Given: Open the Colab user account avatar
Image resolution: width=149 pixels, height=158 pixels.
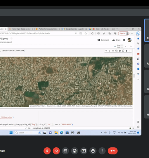Looking at the screenshot, I should tap(130, 40).
